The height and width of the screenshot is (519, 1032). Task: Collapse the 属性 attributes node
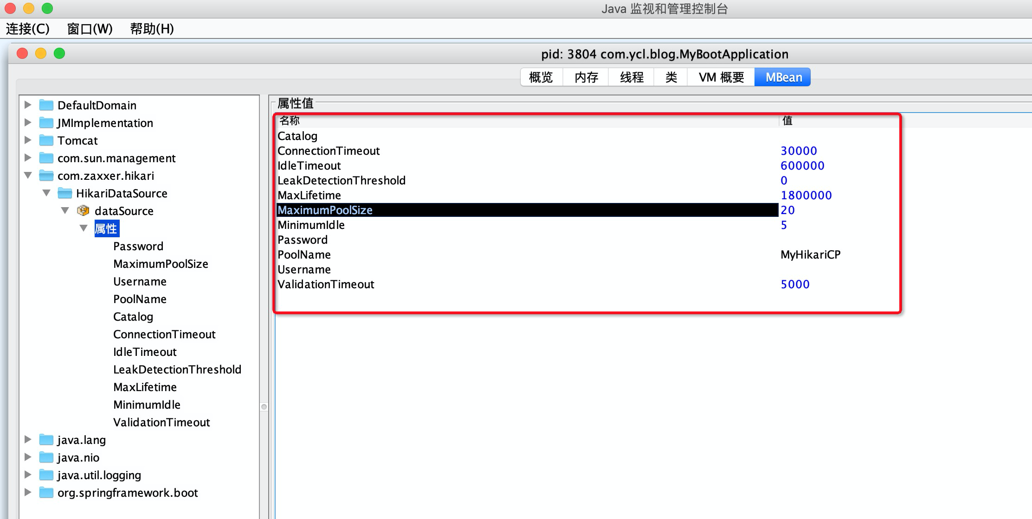pyautogui.click(x=84, y=228)
